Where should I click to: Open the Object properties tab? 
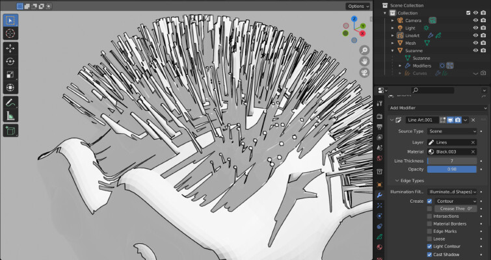pos(379,185)
